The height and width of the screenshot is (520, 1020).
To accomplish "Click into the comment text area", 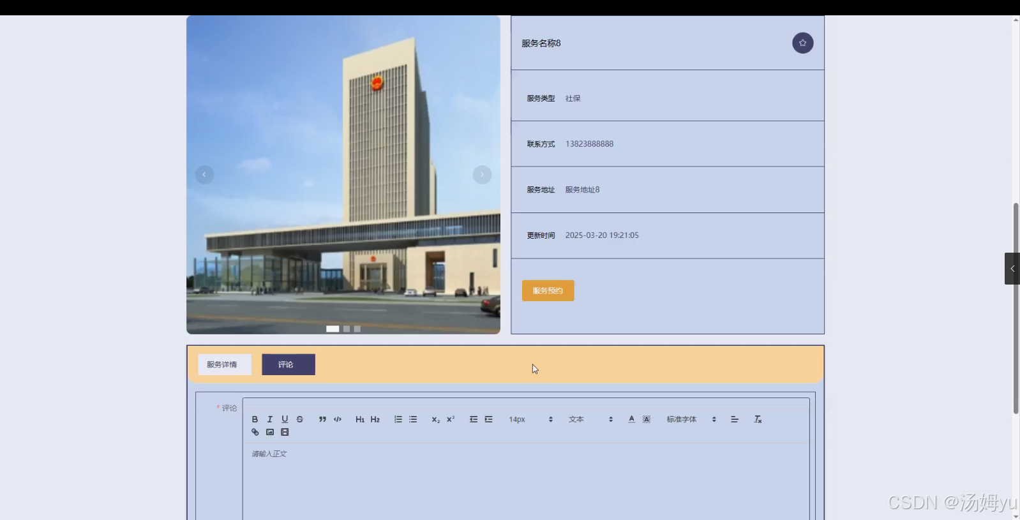I will click(x=526, y=482).
